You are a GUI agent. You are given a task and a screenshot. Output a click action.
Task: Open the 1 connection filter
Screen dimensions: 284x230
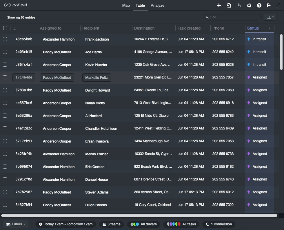(x=219, y=224)
